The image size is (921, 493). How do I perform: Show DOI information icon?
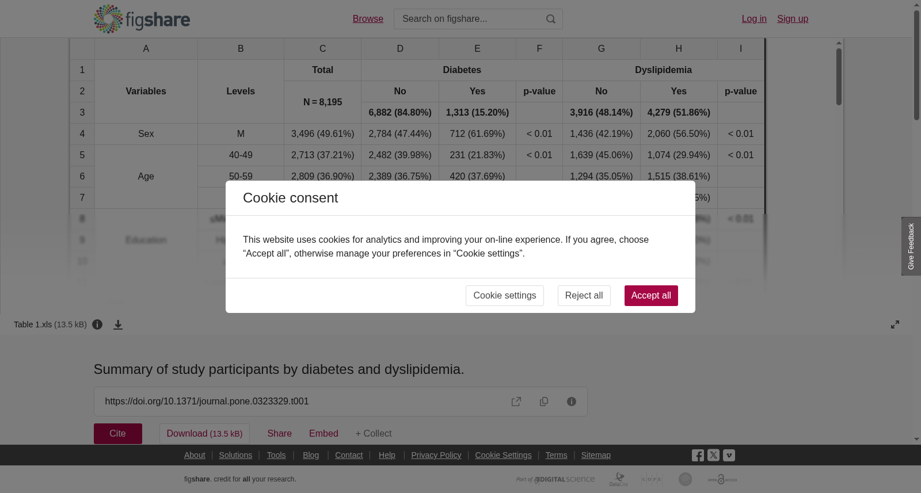572,402
